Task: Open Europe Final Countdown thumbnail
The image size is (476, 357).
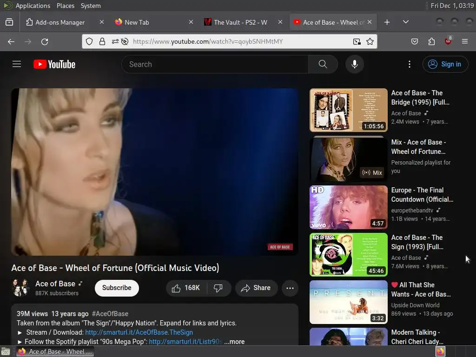Action: (x=349, y=207)
